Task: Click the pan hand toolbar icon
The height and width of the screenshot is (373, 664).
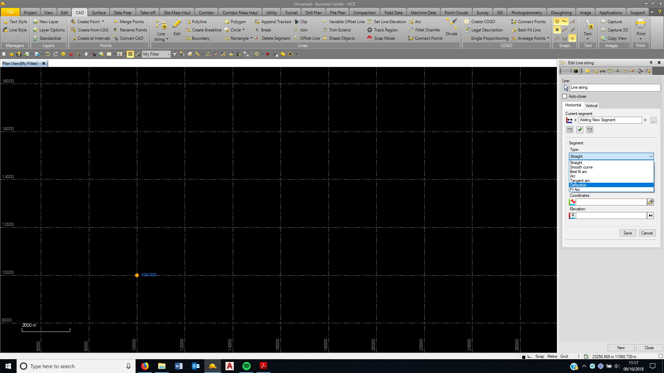Action: [x=86, y=54]
